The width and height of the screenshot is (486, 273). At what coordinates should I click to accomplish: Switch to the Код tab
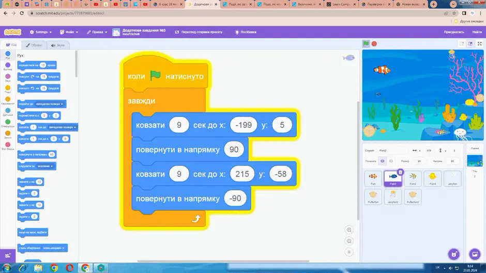pos(11,45)
